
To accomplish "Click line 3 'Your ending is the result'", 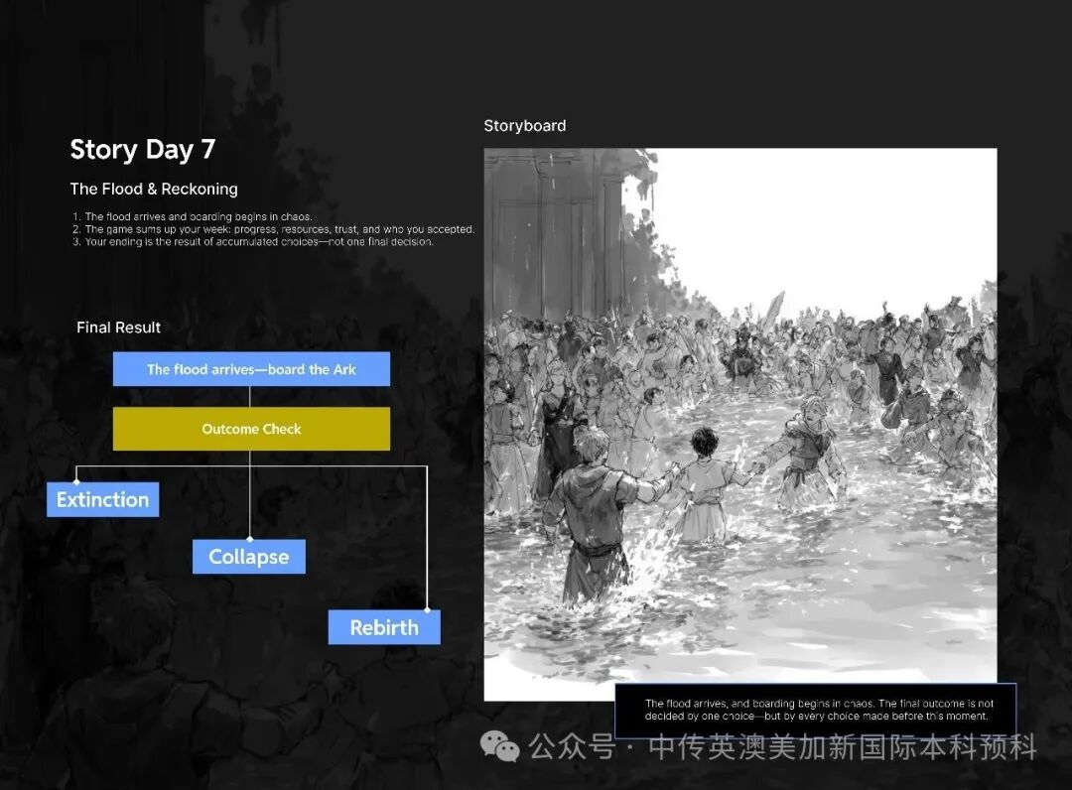I will 253,241.
